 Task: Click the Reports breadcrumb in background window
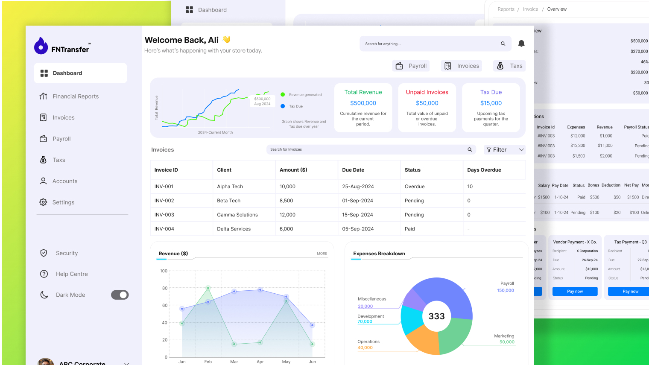coord(506,9)
